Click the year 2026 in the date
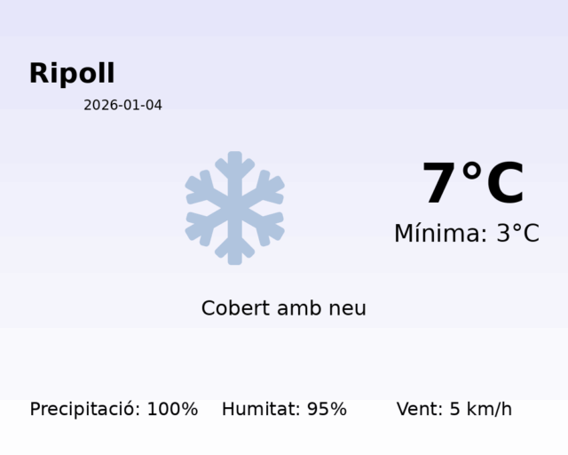The height and width of the screenshot is (455, 568). (99, 105)
